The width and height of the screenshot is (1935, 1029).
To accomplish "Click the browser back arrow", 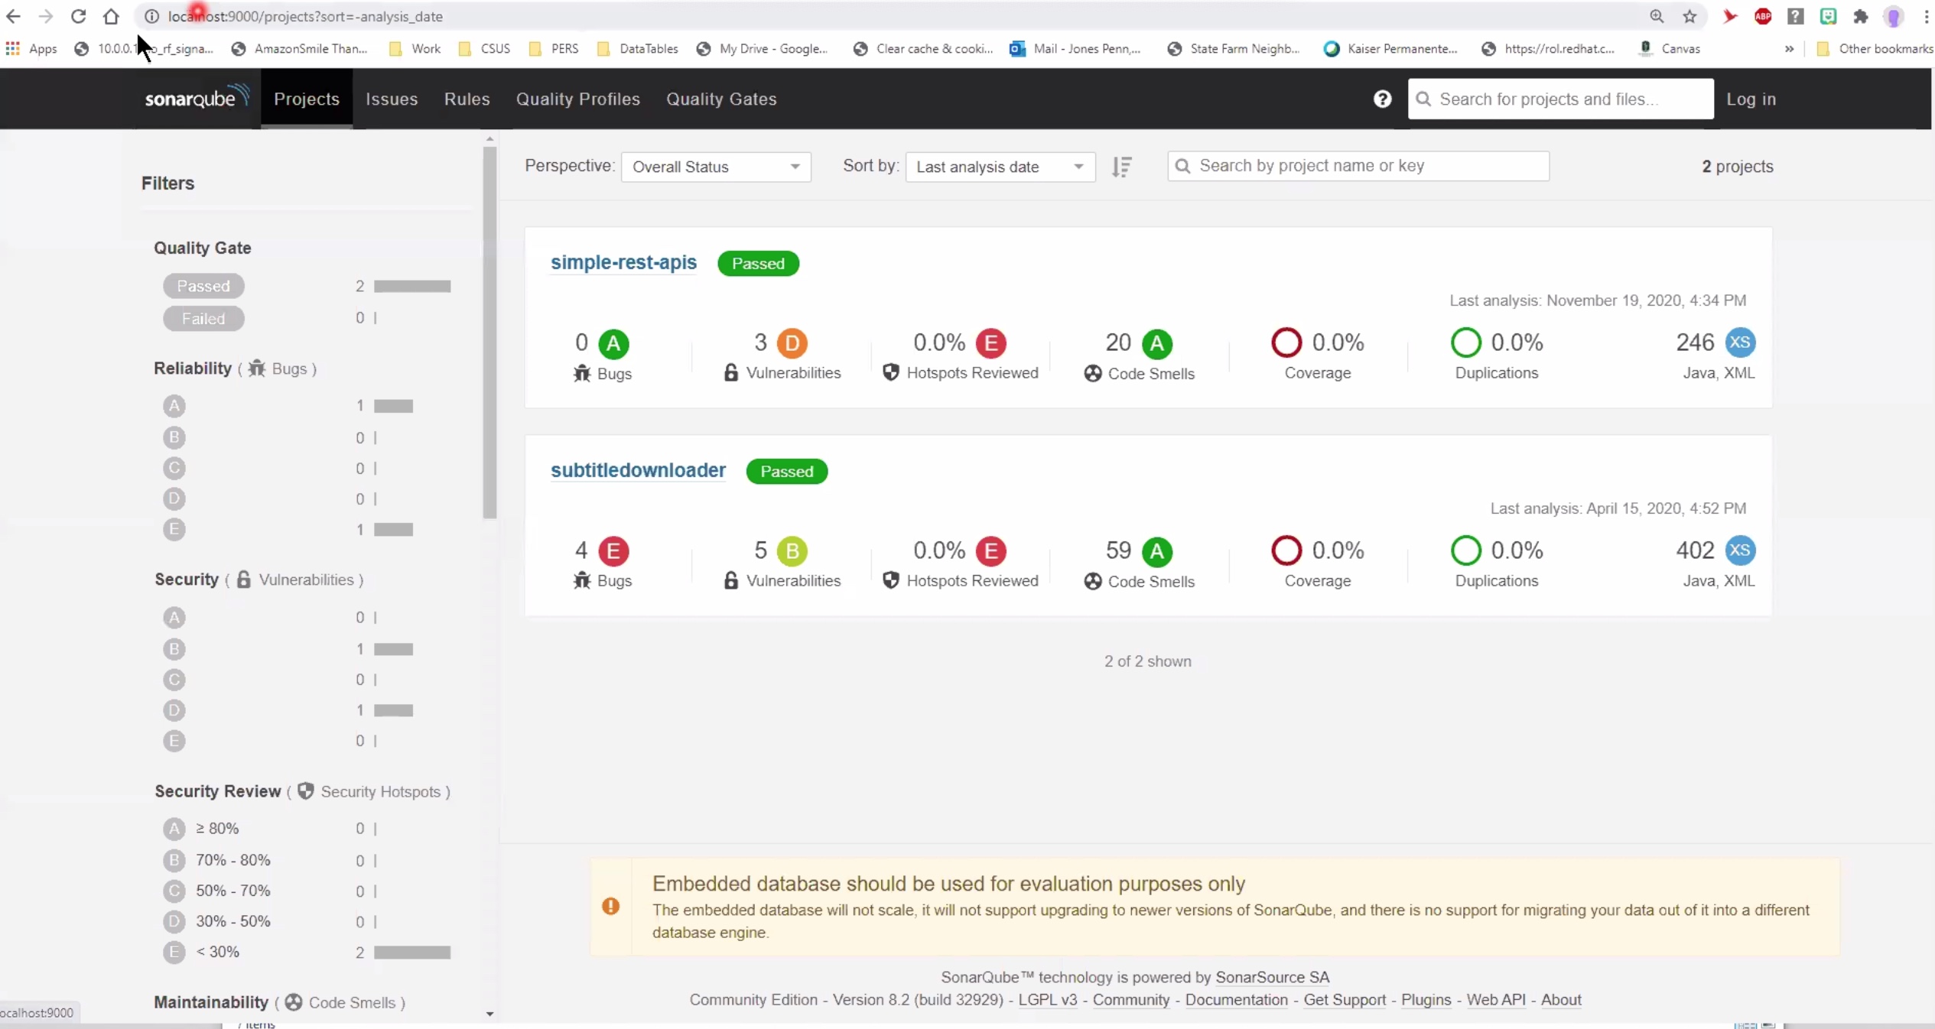I will [x=13, y=16].
